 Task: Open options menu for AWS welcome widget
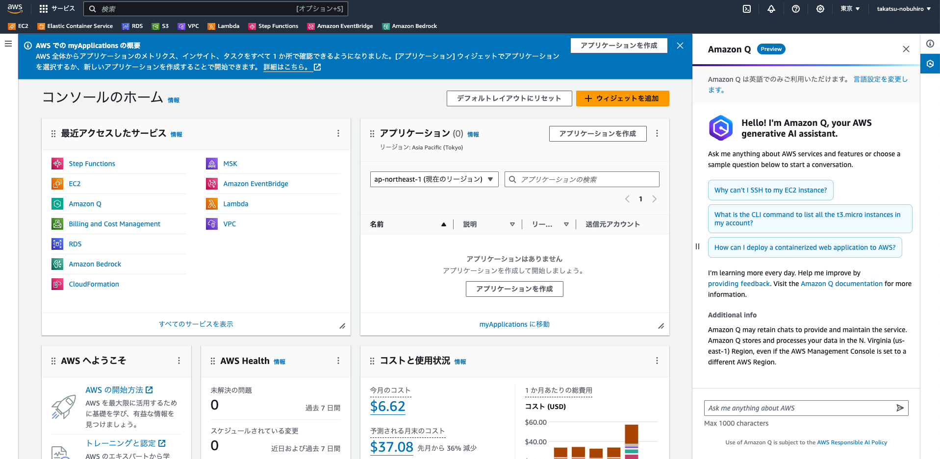point(179,361)
